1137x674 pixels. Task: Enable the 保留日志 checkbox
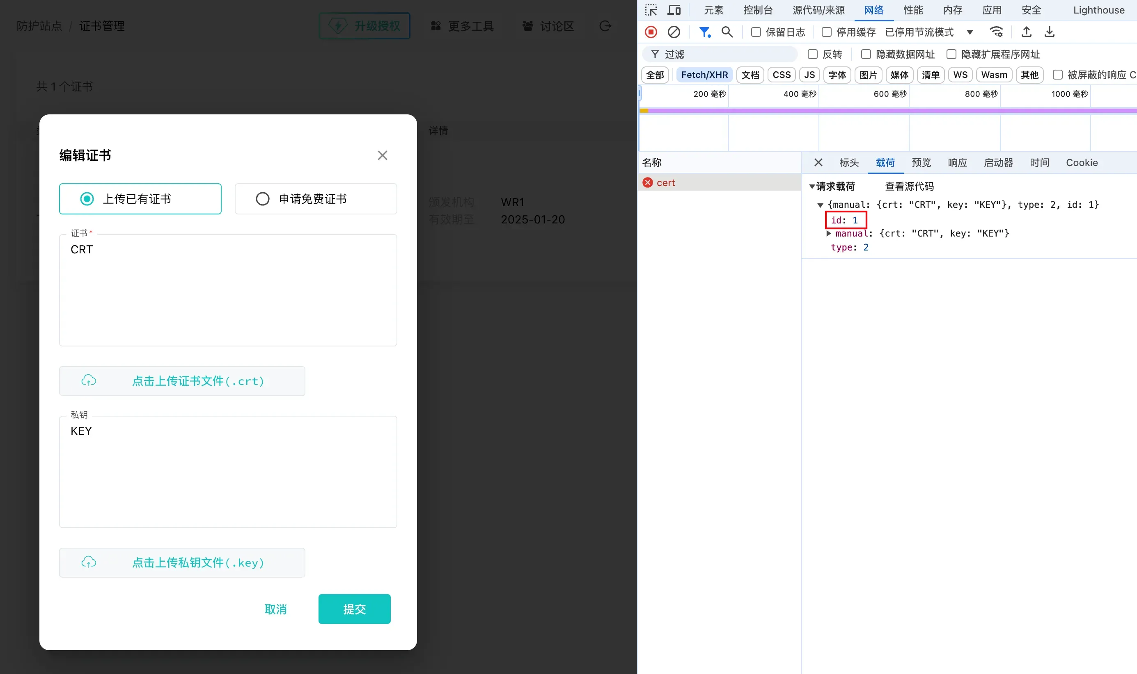(756, 32)
